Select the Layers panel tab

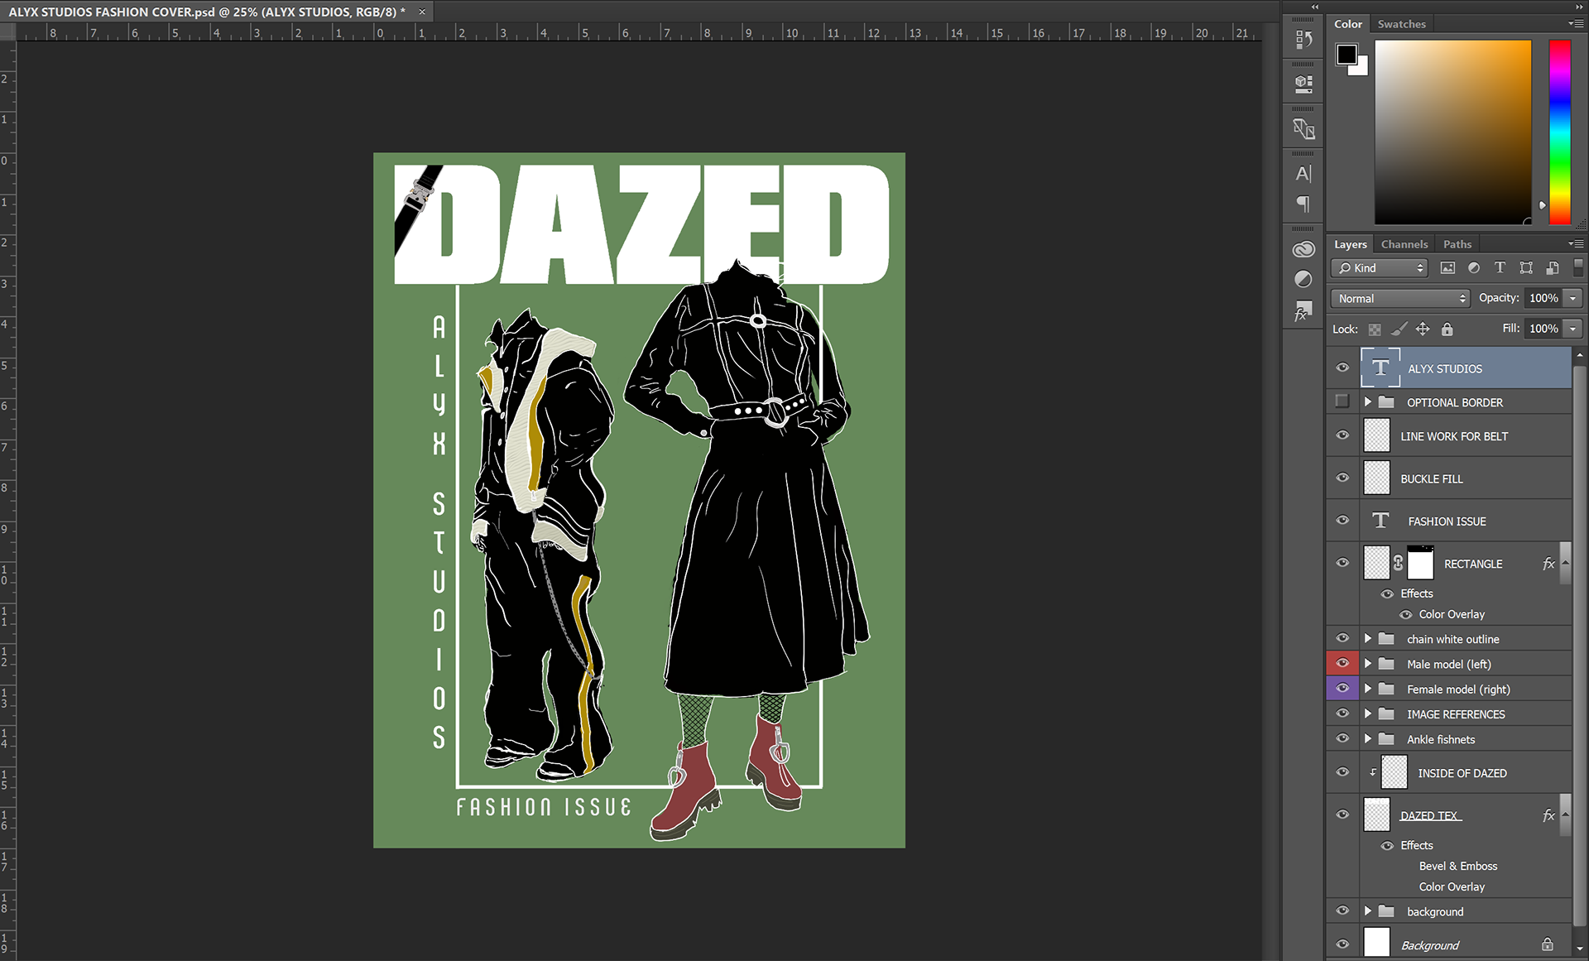click(x=1350, y=244)
